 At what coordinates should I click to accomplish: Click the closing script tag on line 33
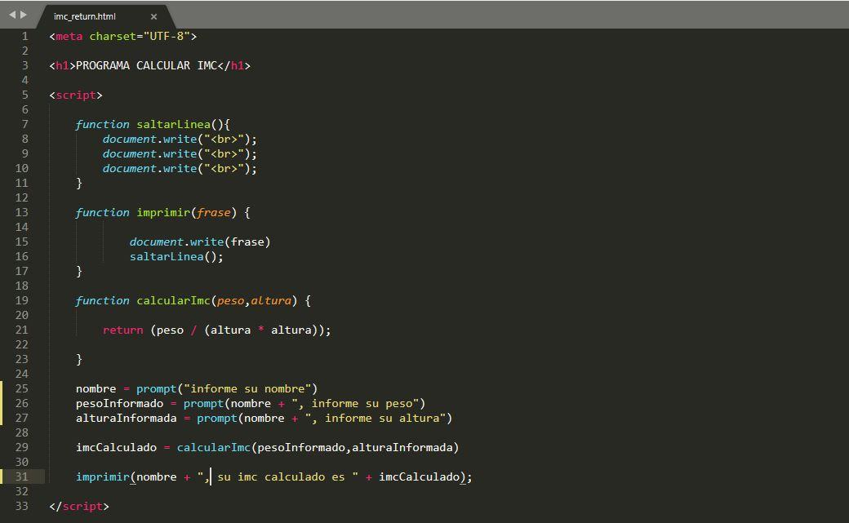(x=79, y=506)
